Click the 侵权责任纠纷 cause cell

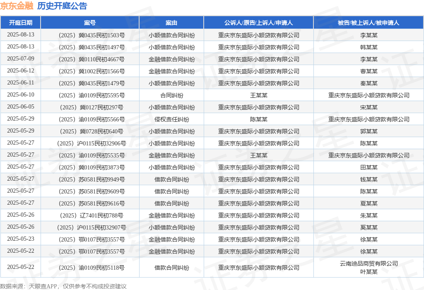point(171,119)
